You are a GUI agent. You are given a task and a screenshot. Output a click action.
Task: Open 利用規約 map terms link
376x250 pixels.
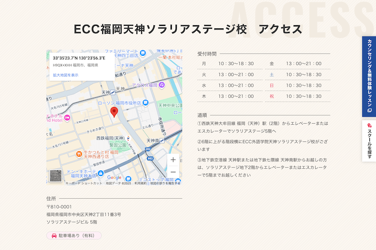tap(141, 183)
